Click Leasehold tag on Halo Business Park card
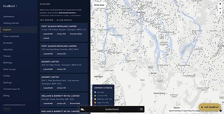The image size is (224, 114). [48, 88]
